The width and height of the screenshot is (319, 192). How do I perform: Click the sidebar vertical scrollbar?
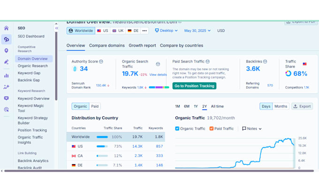[56, 66]
